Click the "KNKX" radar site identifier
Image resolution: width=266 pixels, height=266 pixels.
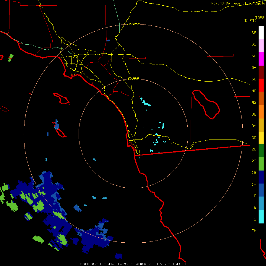pos(142,264)
